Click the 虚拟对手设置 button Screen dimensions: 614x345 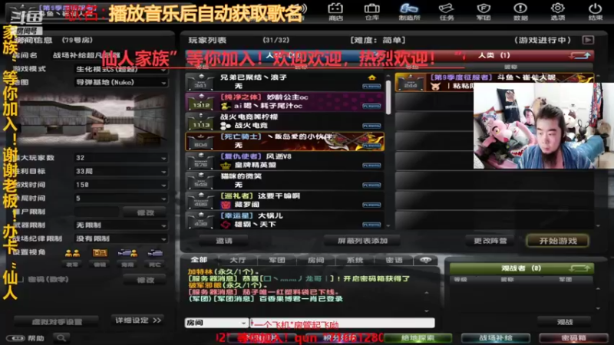coord(57,321)
